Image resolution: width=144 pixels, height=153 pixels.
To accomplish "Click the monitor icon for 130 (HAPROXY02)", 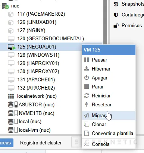I will [11, 72].
